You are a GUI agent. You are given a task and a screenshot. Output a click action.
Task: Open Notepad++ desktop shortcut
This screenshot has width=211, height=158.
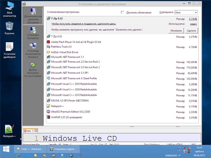[x=9, y=131]
